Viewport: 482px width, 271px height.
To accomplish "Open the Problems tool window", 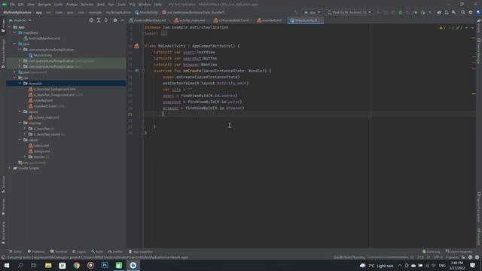I will click(36, 251).
